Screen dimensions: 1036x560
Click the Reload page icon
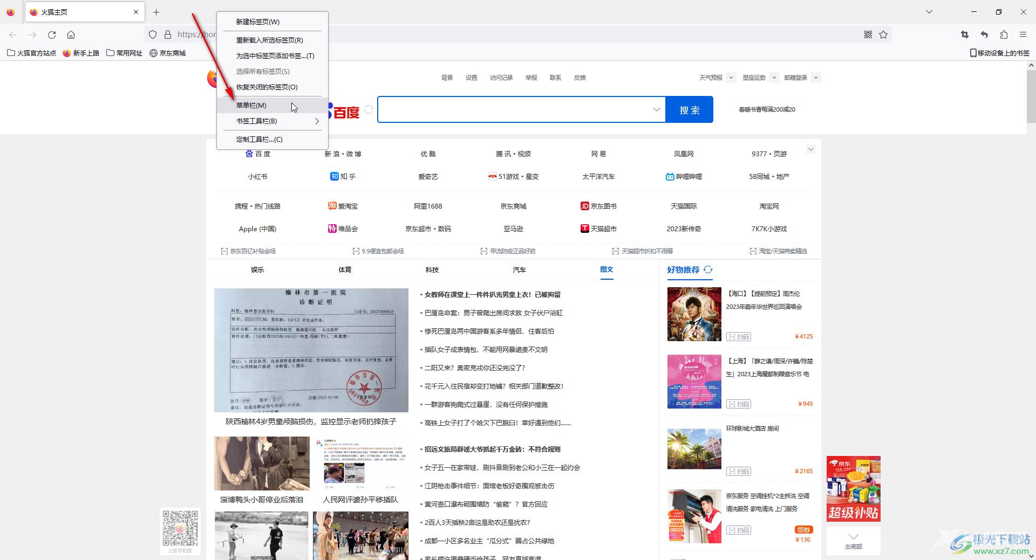(x=52, y=35)
